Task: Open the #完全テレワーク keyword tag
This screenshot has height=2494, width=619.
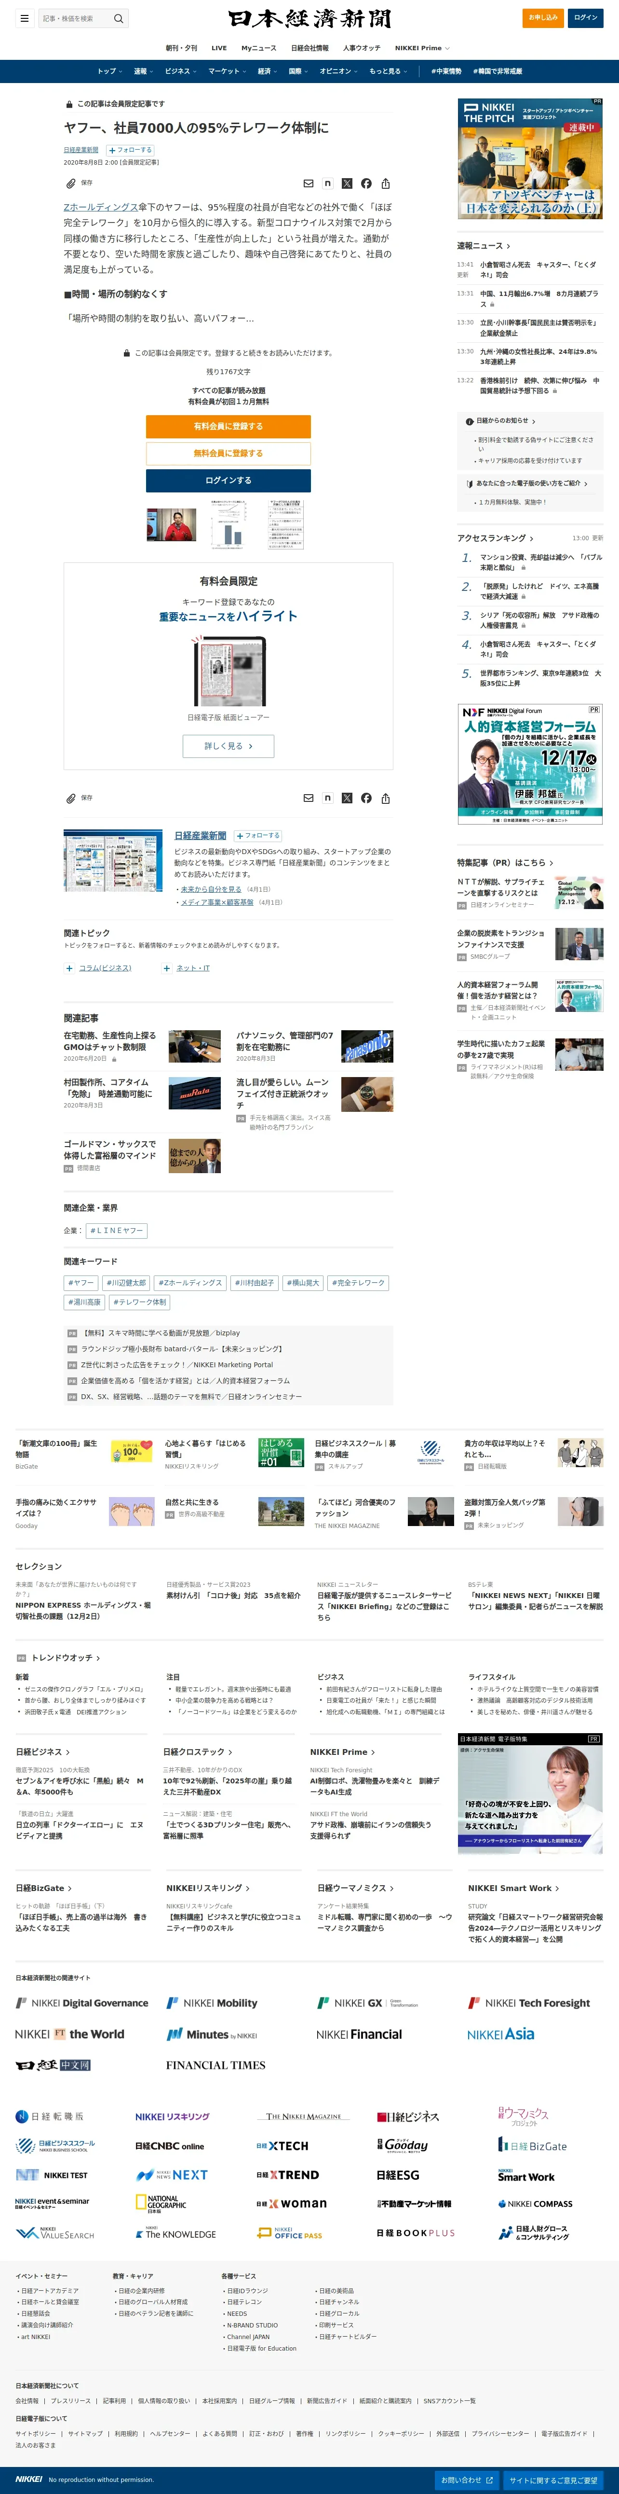Action: 359,1283
